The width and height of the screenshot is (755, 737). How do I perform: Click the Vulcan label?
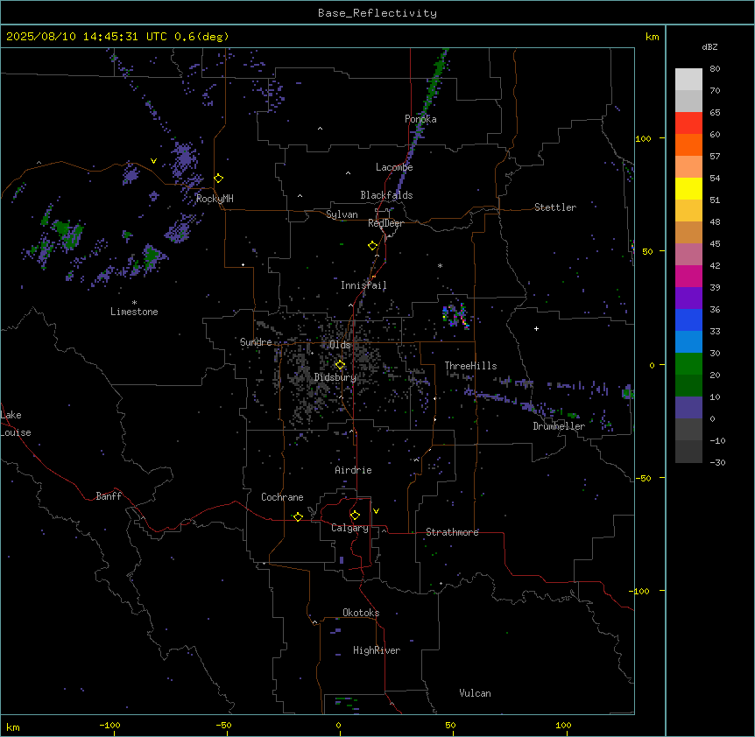pyautogui.click(x=476, y=693)
